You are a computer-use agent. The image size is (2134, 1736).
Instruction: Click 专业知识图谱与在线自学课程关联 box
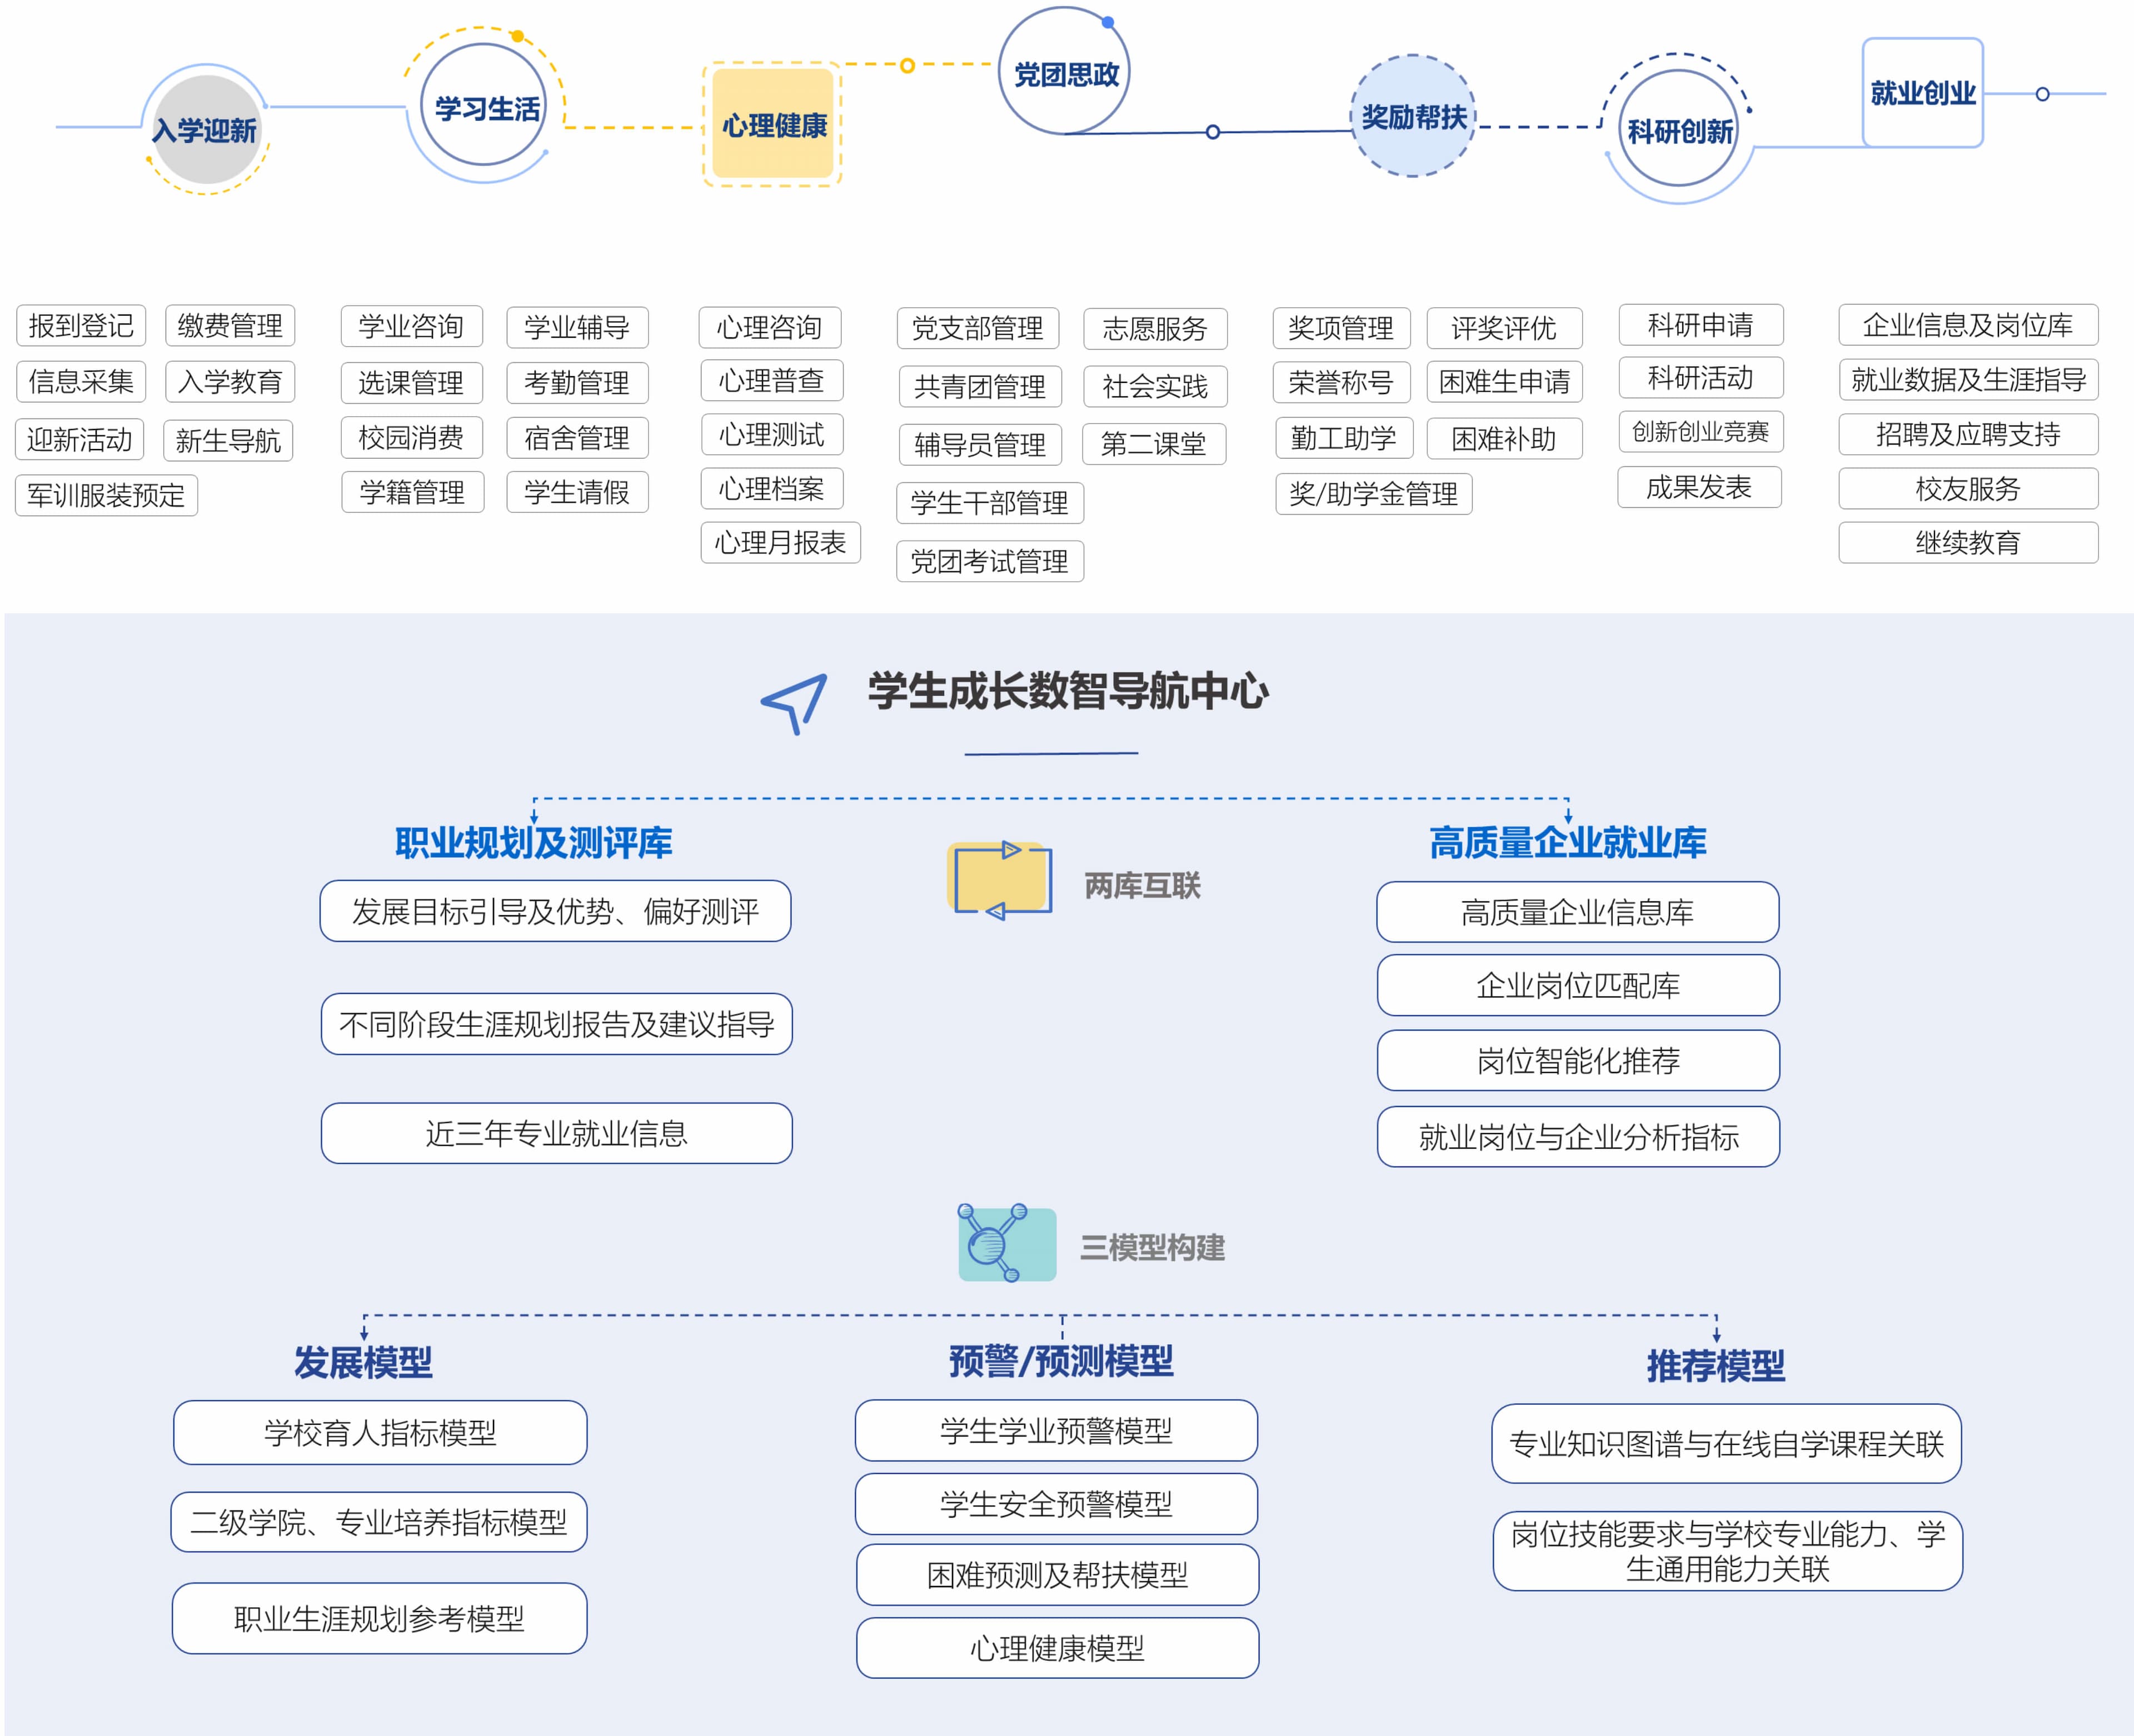[1727, 1444]
